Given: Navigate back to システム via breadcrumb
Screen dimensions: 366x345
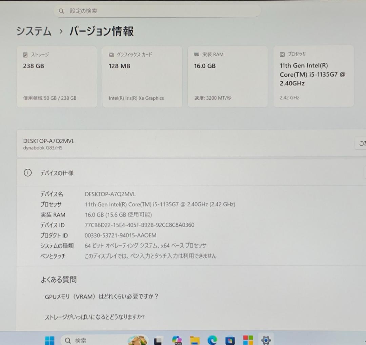Looking at the screenshot, I should (x=34, y=31).
